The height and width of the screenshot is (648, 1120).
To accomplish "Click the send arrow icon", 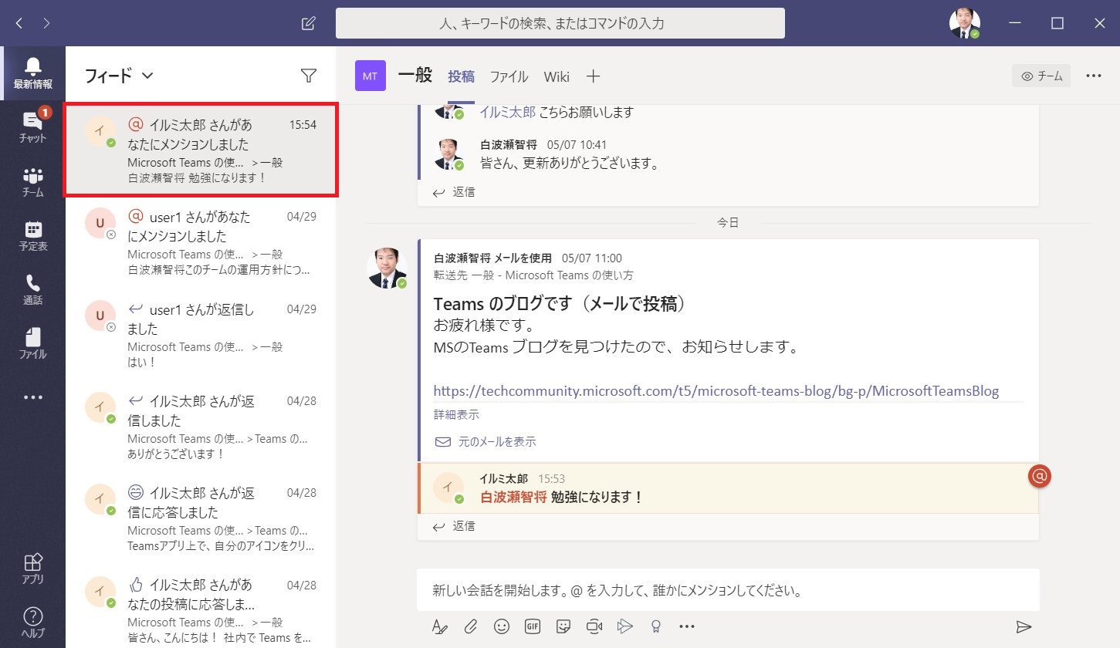I will coord(1024,626).
